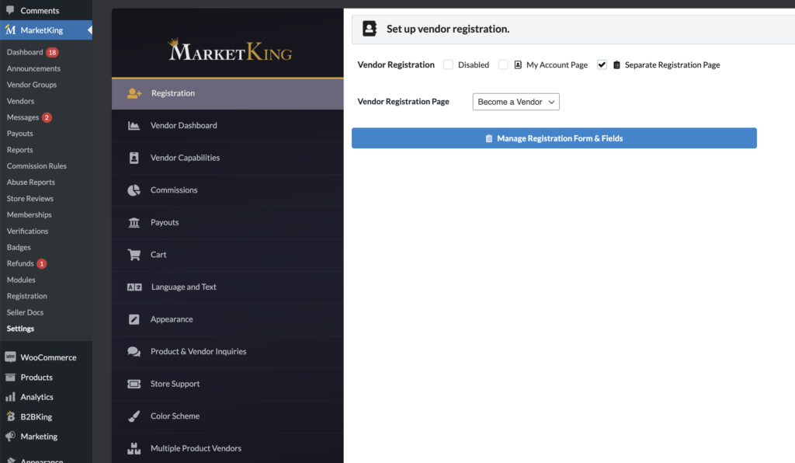Open the Cart settings tab
This screenshot has width=795, height=463.
pos(227,255)
